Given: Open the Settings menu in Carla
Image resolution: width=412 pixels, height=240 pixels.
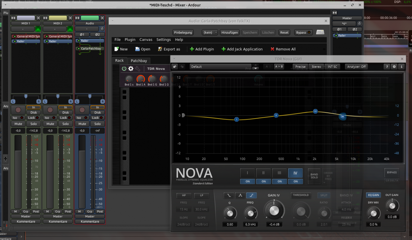Looking at the screenshot, I should (164, 40).
